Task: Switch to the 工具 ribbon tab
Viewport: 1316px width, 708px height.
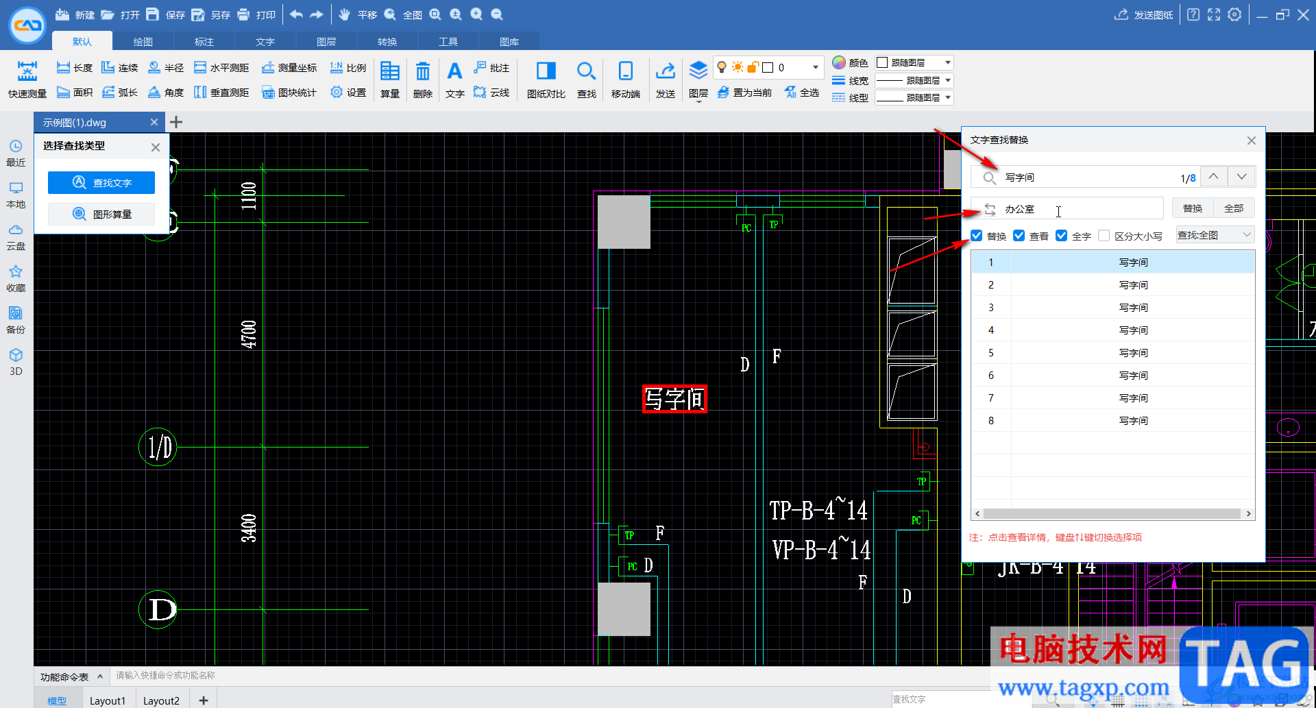Action: 448,42
